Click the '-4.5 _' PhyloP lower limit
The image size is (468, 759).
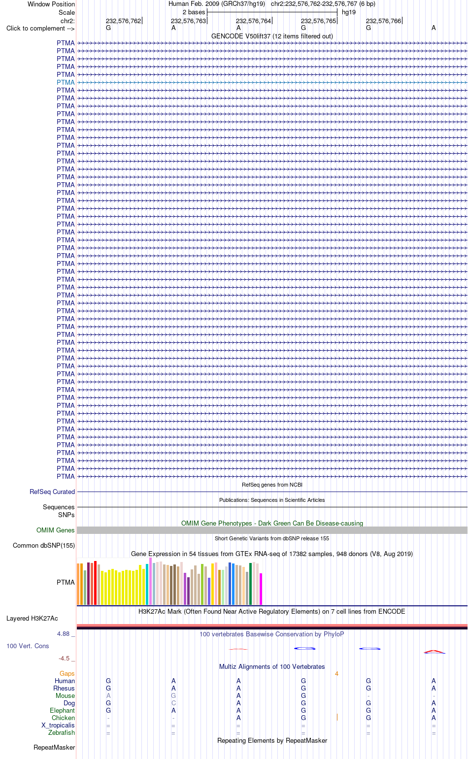(x=67, y=658)
